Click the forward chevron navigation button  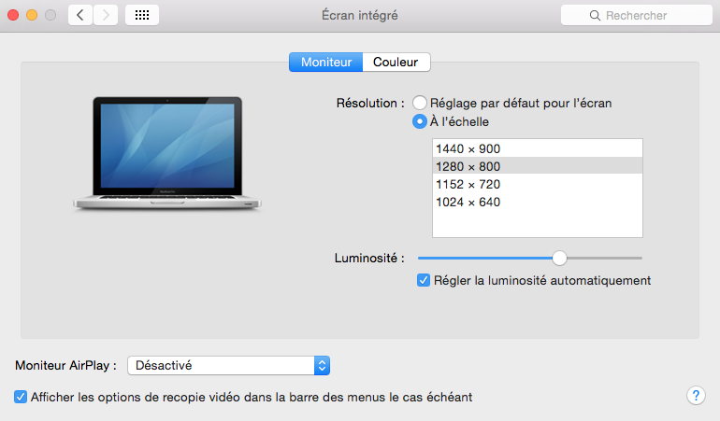click(106, 15)
